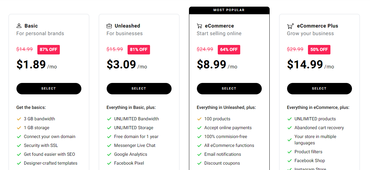Click the Basic plan person icon
Screen dimensions: 370x170
(19, 26)
